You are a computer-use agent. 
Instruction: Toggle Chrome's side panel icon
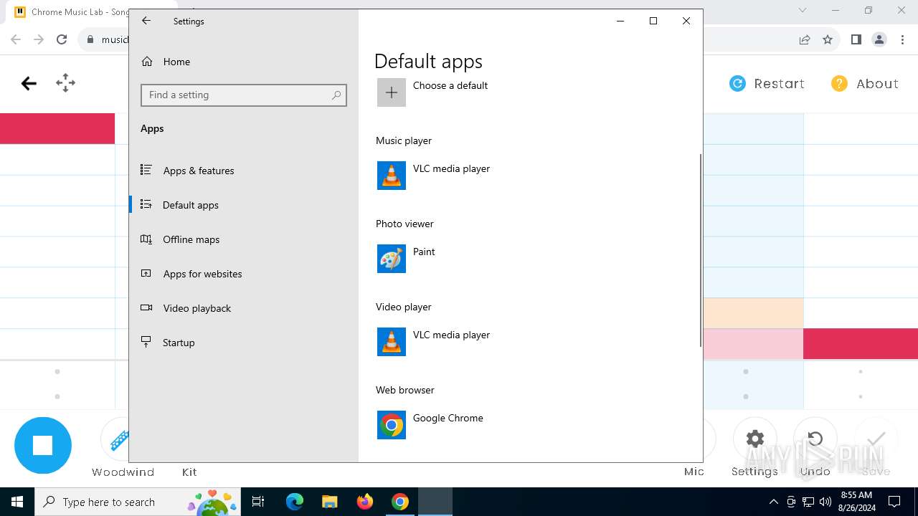point(856,39)
